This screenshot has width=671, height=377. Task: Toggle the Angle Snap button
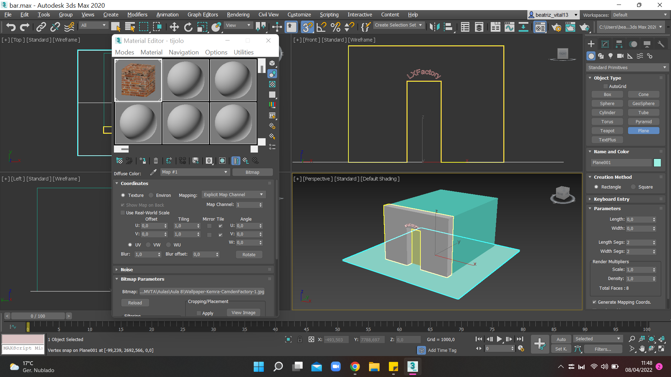click(321, 27)
